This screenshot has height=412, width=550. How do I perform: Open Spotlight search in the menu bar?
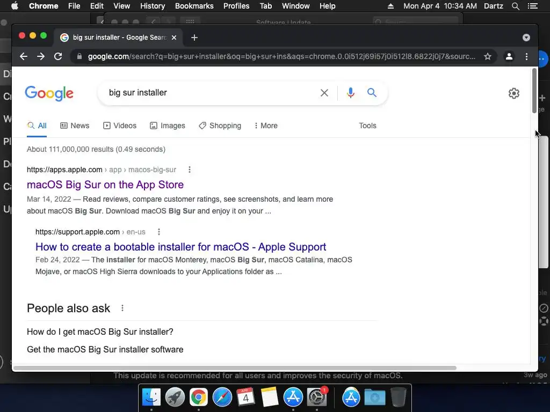[515, 6]
